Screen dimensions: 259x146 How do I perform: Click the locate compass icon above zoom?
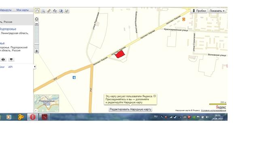(x=37, y=19)
